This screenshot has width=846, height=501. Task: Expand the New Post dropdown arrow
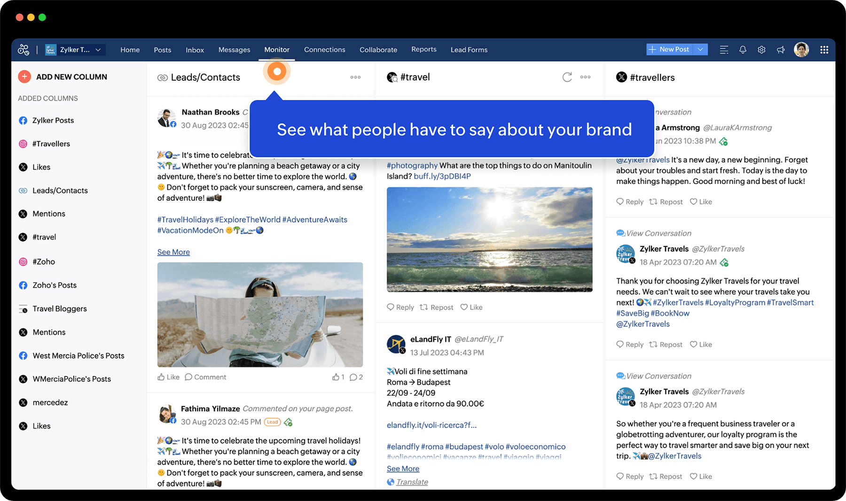coord(700,49)
